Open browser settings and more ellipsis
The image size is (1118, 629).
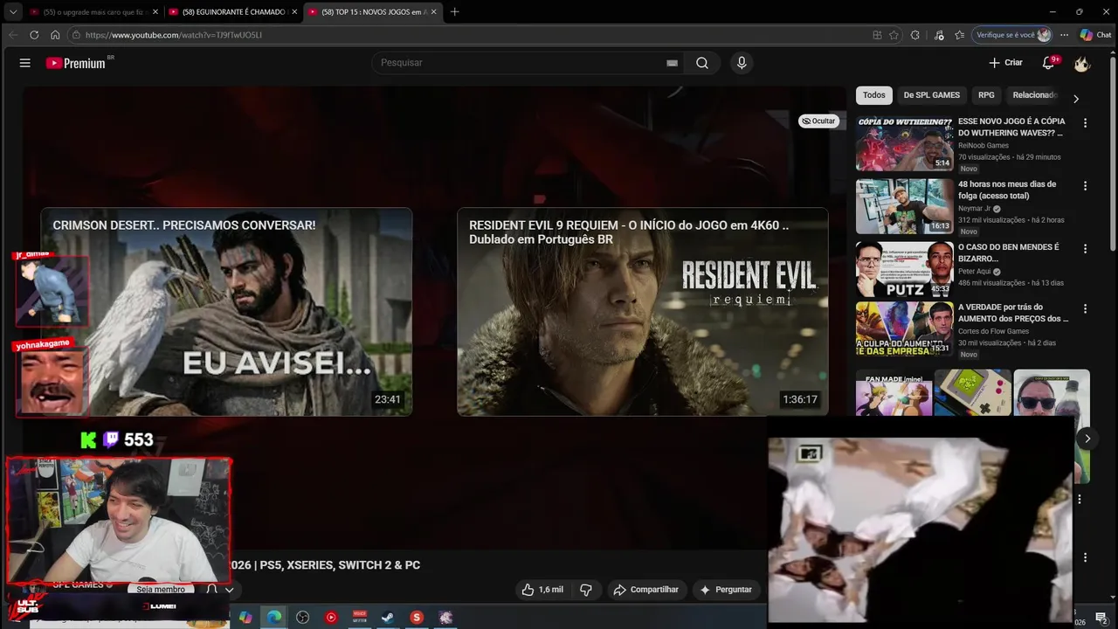click(x=1064, y=35)
